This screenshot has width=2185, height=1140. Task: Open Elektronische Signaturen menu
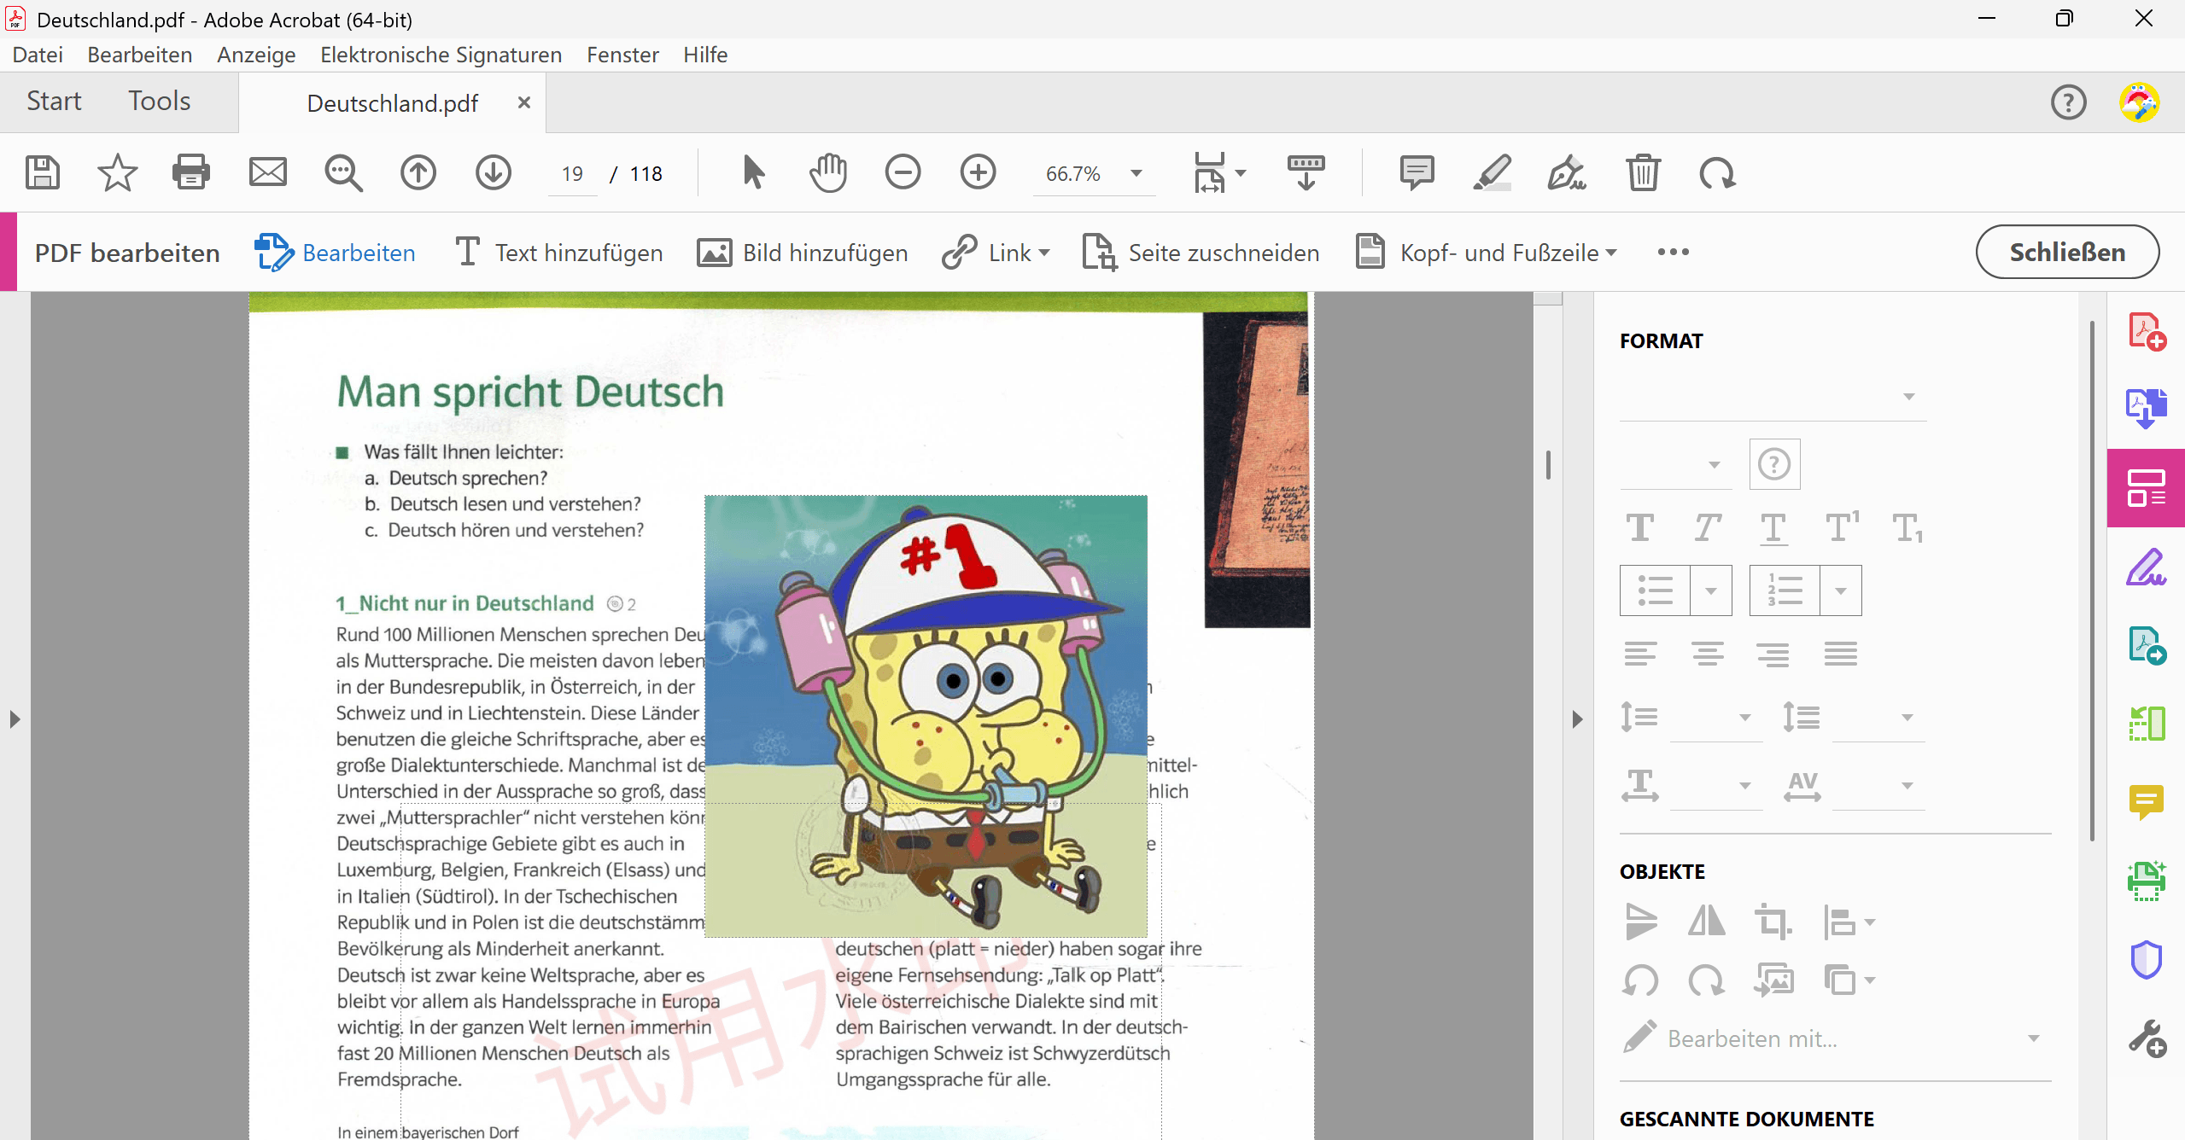click(441, 55)
